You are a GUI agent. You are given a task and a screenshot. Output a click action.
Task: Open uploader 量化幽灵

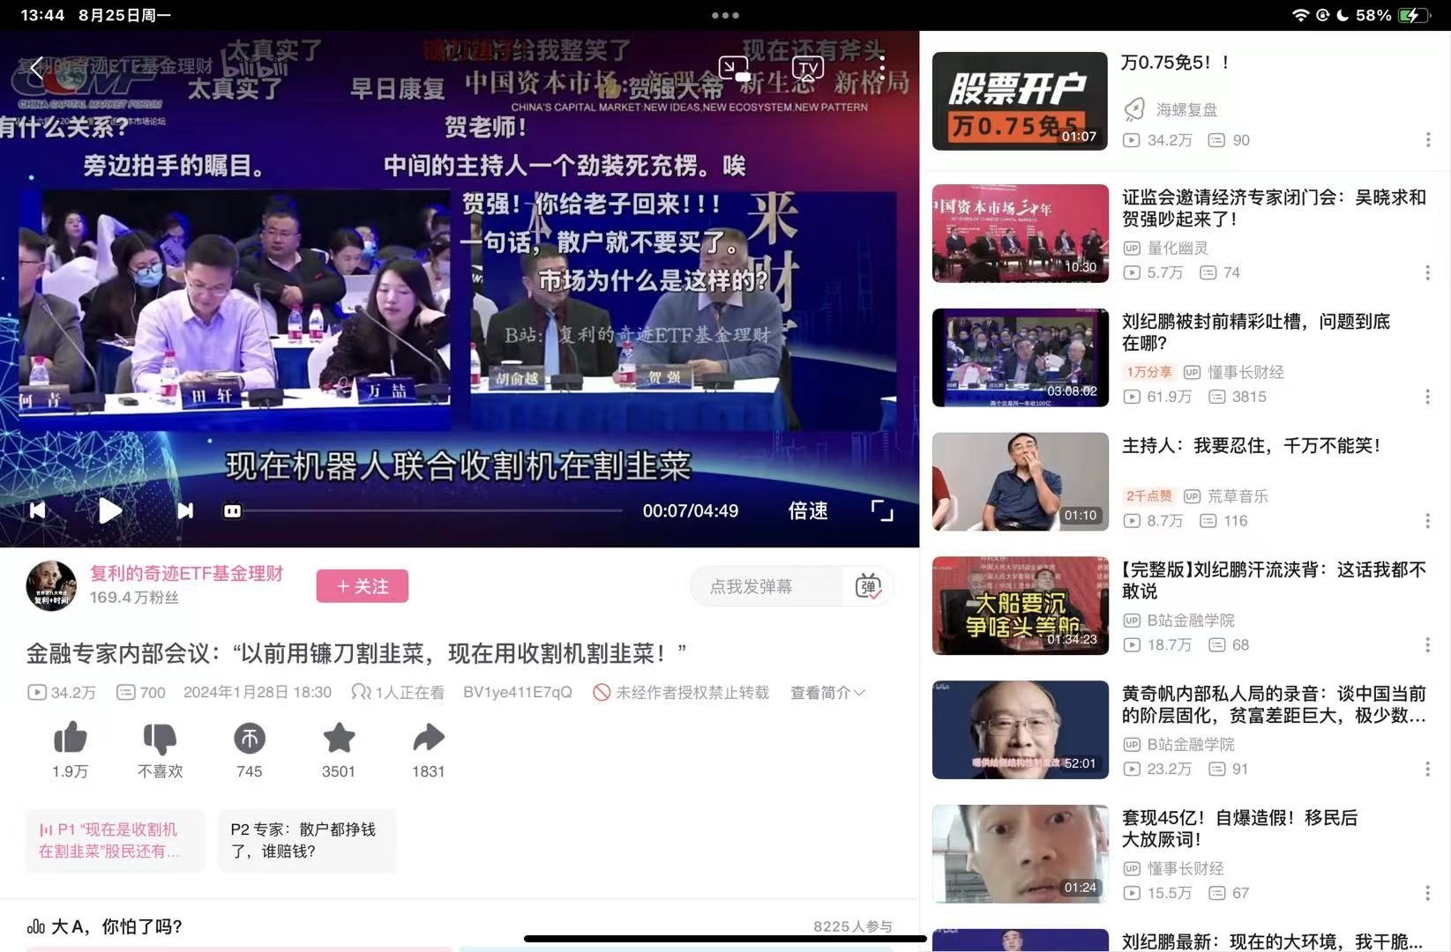1178,249
